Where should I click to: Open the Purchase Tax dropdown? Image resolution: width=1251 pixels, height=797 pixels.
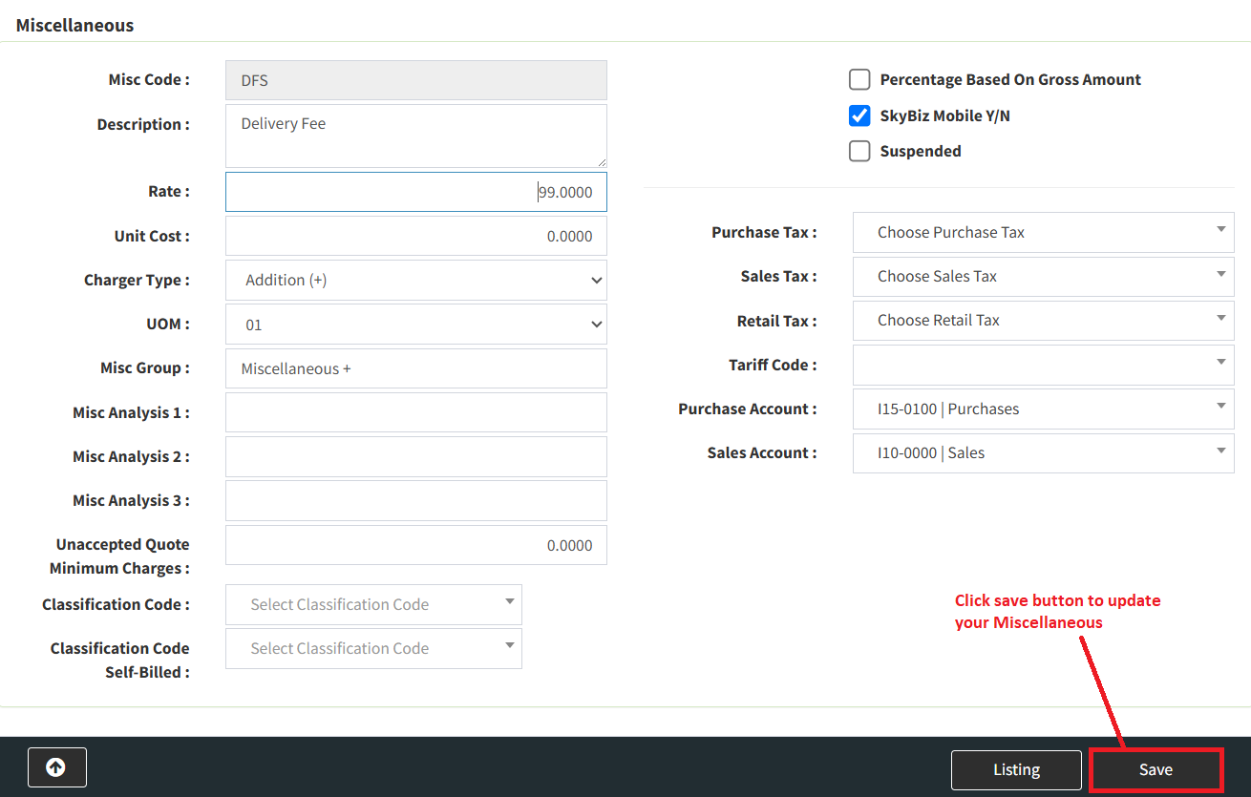(x=1043, y=232)
